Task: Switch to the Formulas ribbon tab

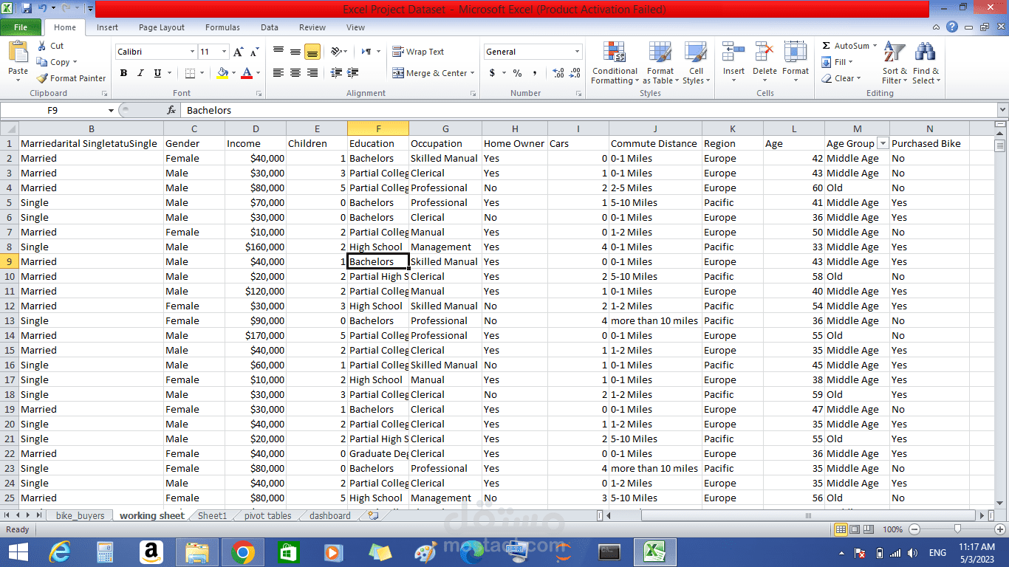Action: (222, 27)
